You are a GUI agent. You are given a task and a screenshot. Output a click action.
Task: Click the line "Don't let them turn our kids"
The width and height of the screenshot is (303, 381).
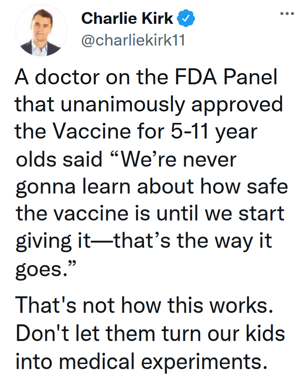coord(150,333)
